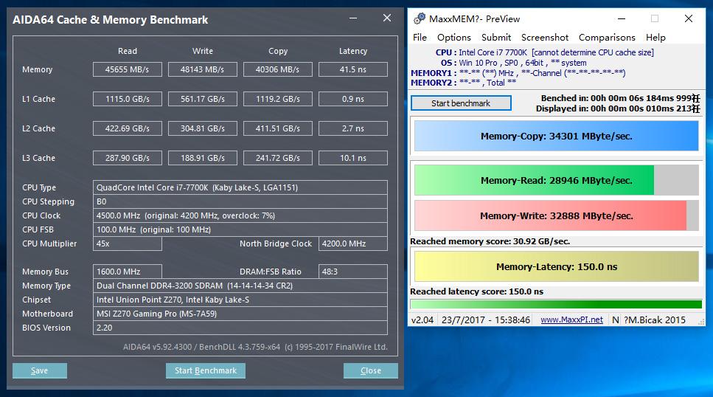Click DRAM:FSB Ratio value 48:3
Screen dimensions: 713x397
coord(353,272)
